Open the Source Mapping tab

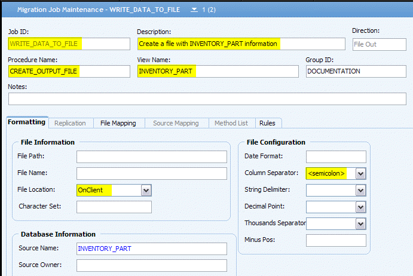point(176,123)
